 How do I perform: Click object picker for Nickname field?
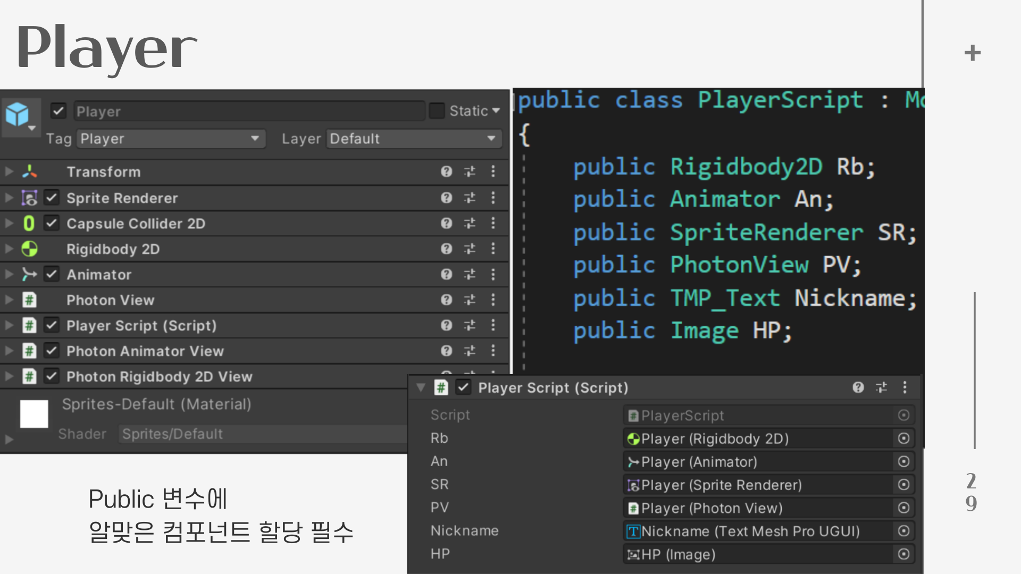pos(903,531)
